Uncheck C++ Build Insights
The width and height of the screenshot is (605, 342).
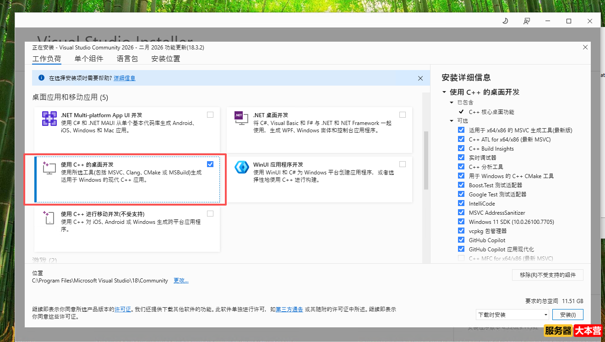(461, 148)
